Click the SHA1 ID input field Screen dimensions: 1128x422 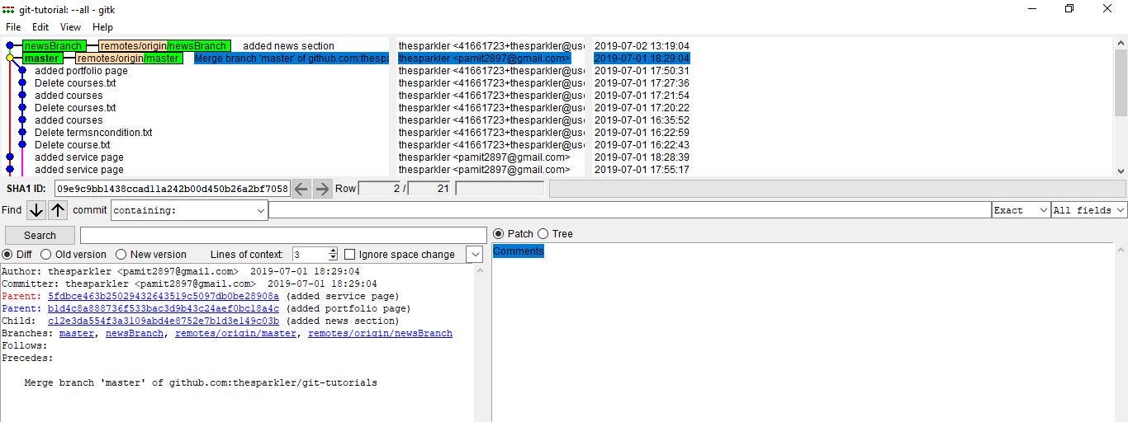tap(173, 189)
